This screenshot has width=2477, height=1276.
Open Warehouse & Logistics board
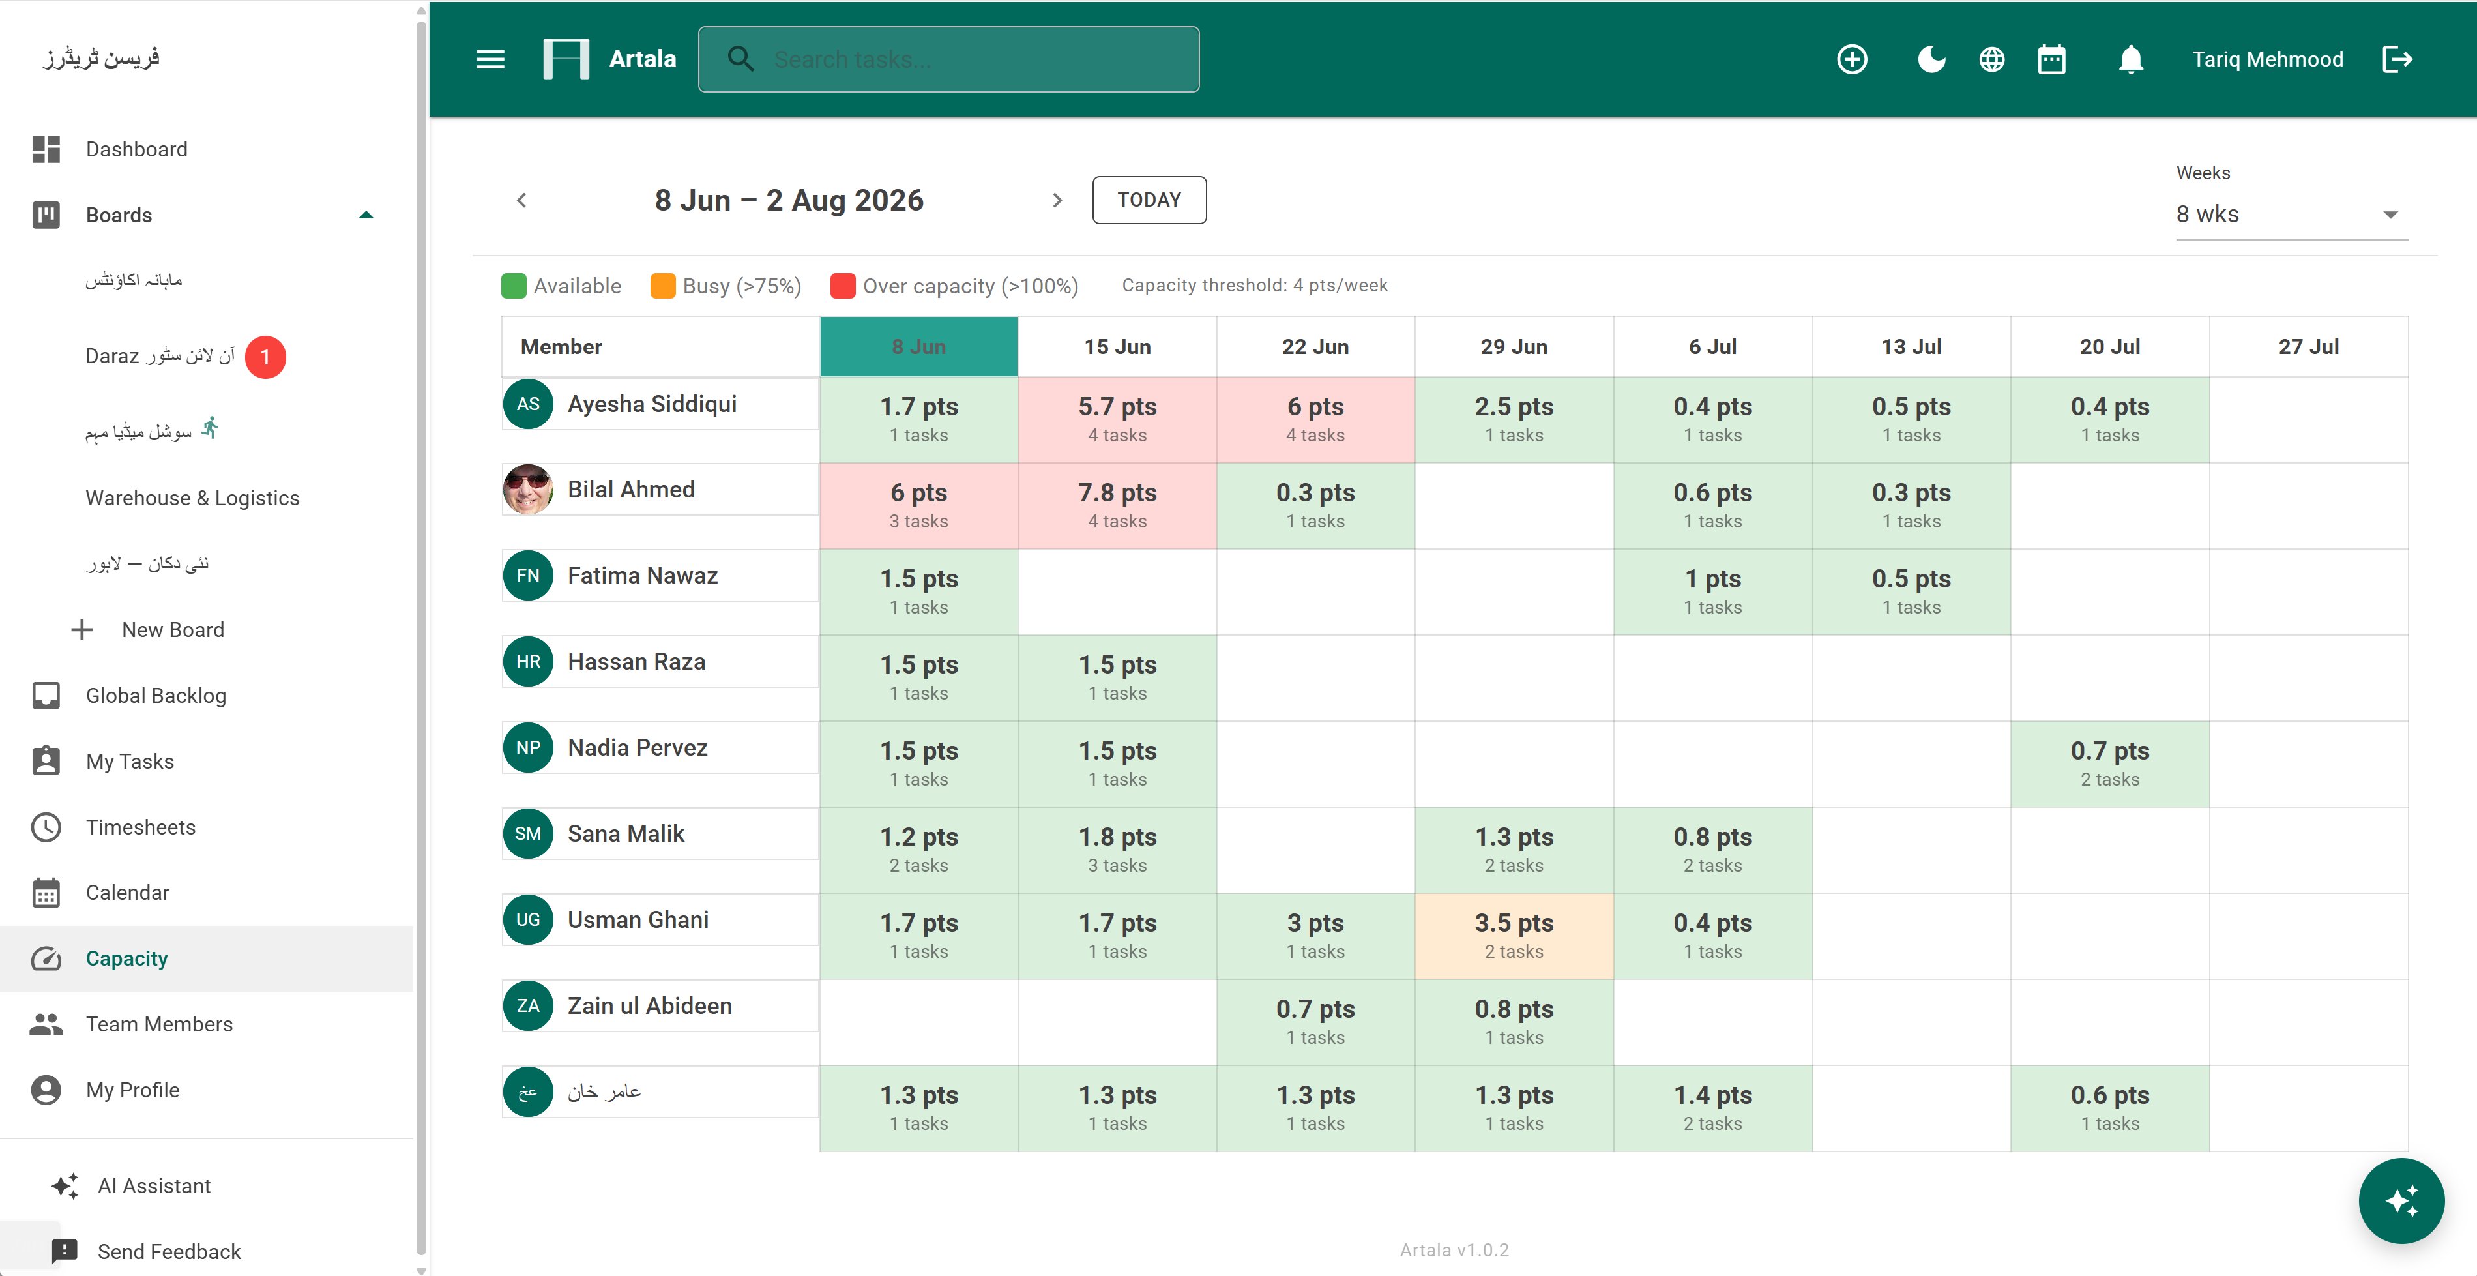point(192,498)
